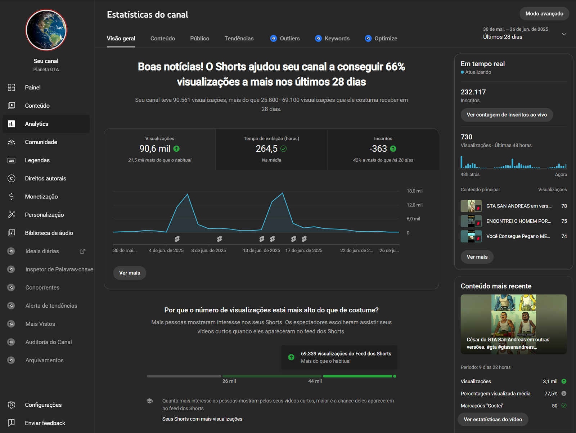This screenshot has width=576, height=433.
Task: Click the green up arrow beside Visualizações 90,6 mil
Action: click(x=176, y=148)
